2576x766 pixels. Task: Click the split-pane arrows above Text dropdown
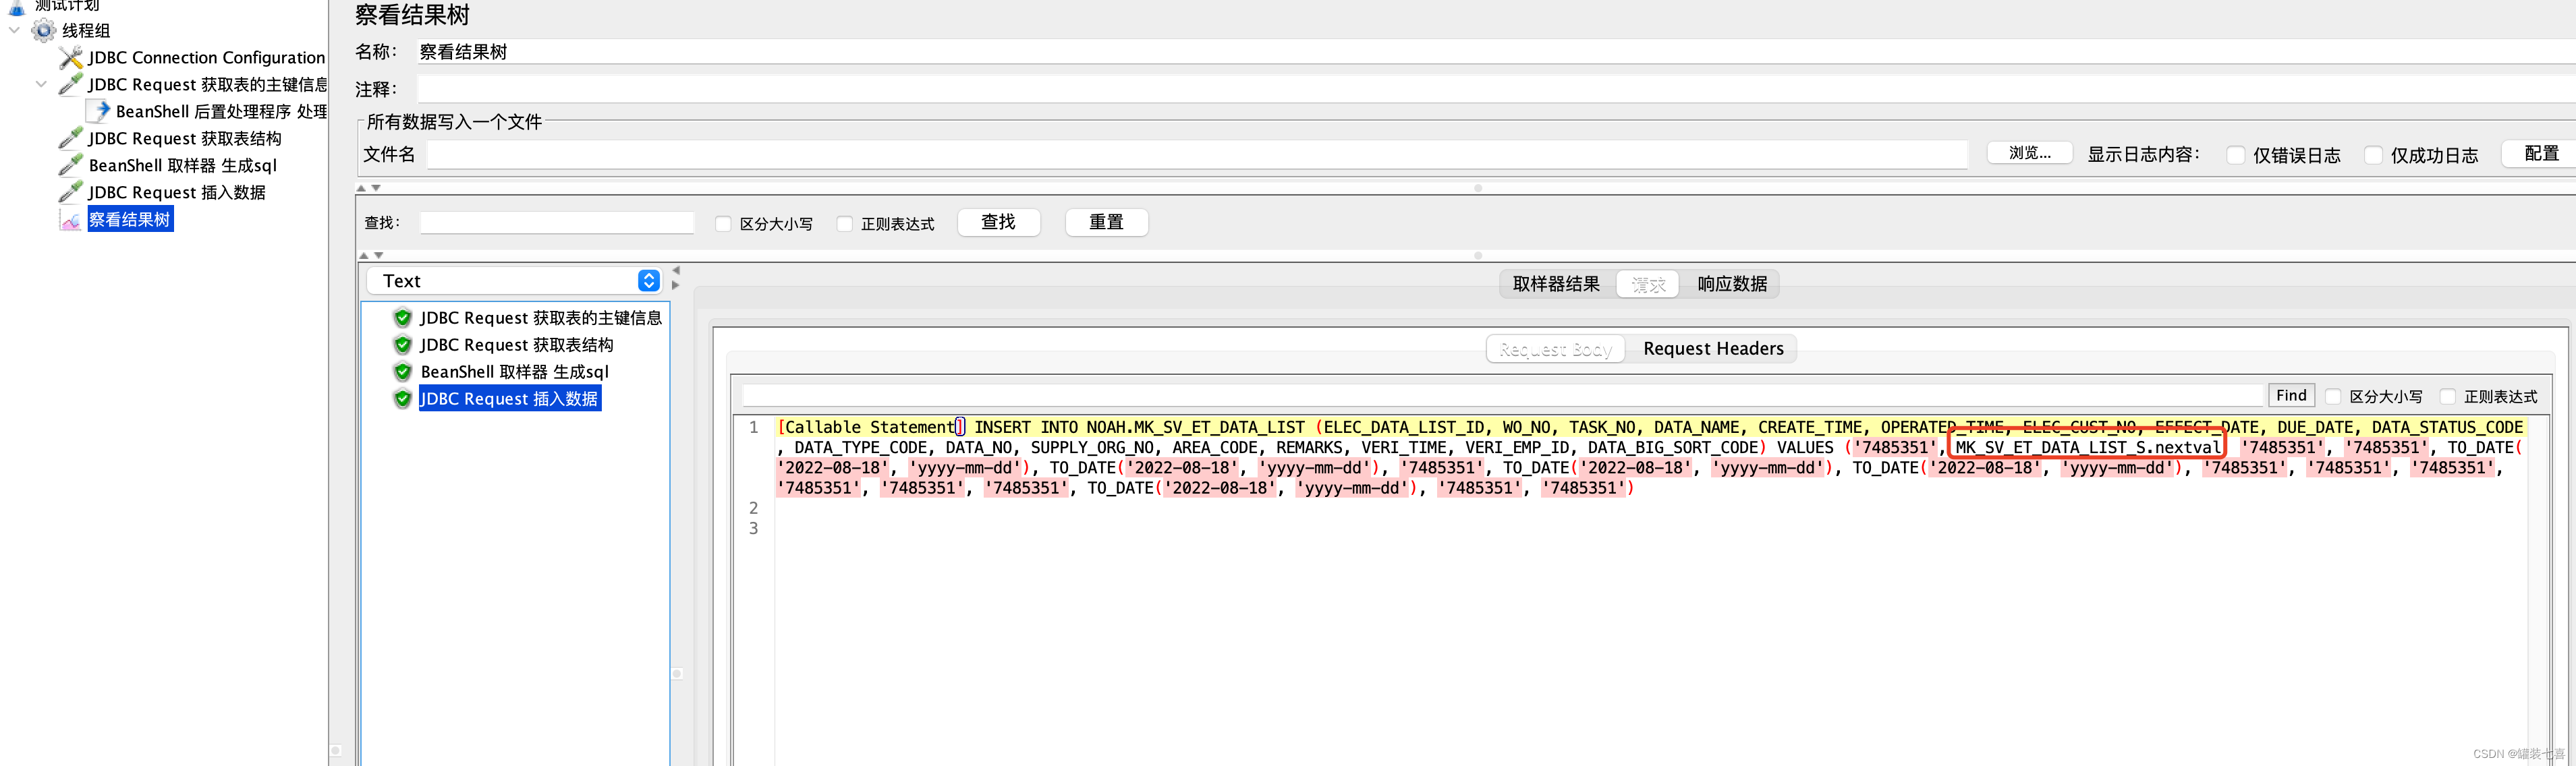(371, 256)
